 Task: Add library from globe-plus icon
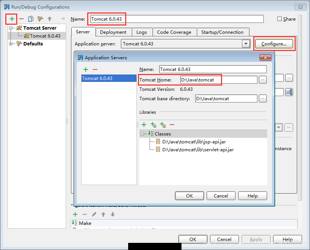point(153,125)
